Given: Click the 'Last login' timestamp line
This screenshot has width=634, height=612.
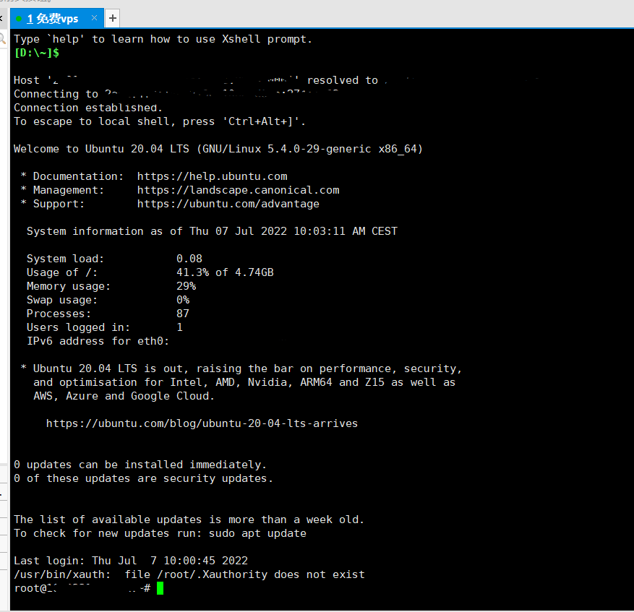Looking at the screenshot, I should pyautogui.click(x=131, y=561).
